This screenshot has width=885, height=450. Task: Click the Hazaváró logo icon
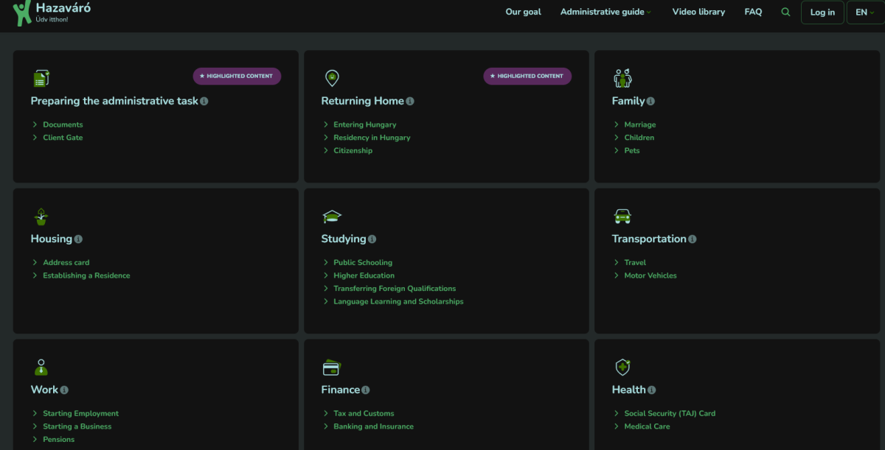point(22,13)
